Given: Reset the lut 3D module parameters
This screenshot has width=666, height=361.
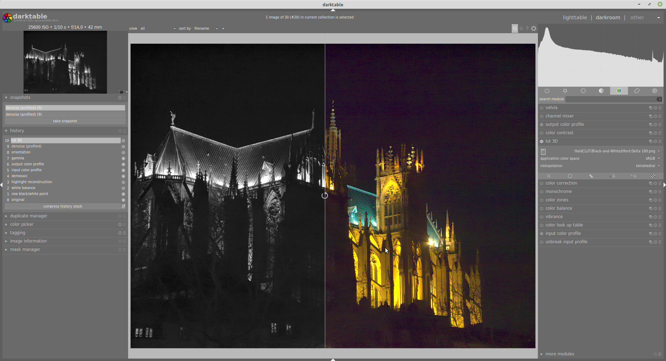Looking at the screenshot, I should point(655,142).
